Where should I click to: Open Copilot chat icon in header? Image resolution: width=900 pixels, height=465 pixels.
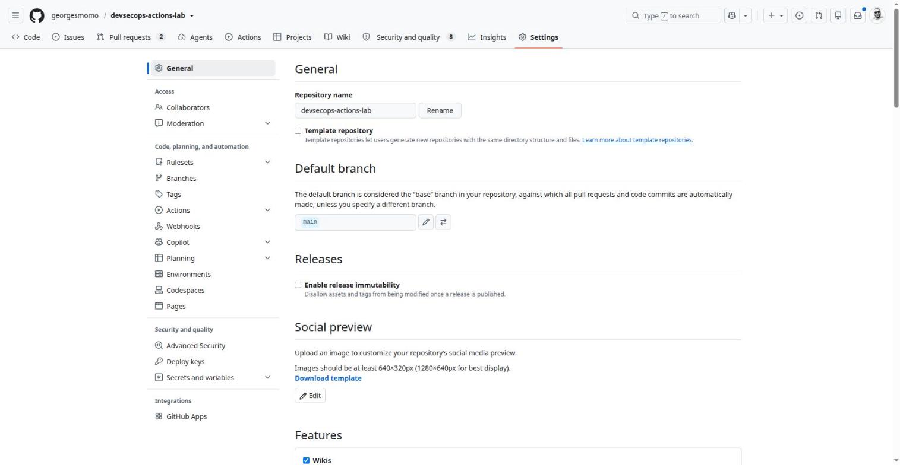(732, 15)
